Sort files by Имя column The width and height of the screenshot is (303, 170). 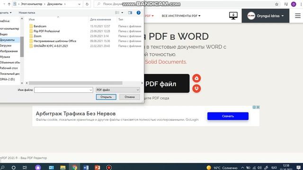click(x=32, y=19)
